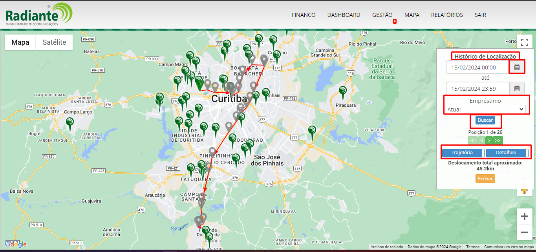Click the Buscar button
The height and width of the screenshot is (252, 536).
tap(485, 120)
